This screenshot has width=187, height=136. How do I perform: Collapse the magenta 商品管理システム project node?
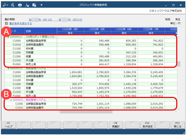click(x=11, y=100)
